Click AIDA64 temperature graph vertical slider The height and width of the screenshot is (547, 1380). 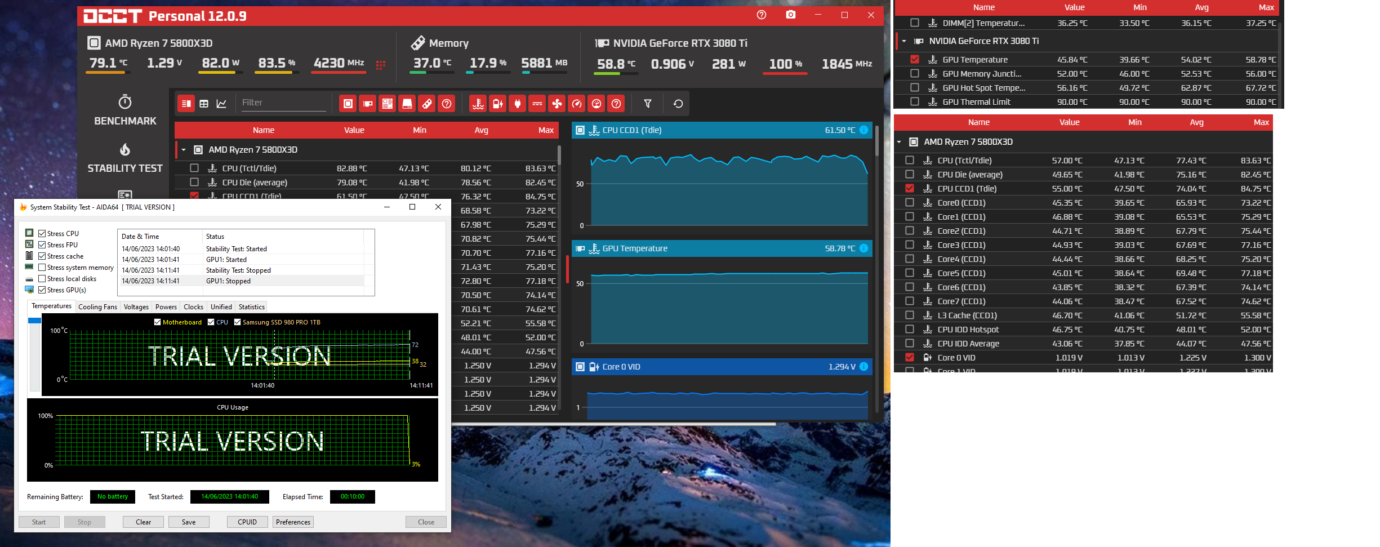coord(34,354)
